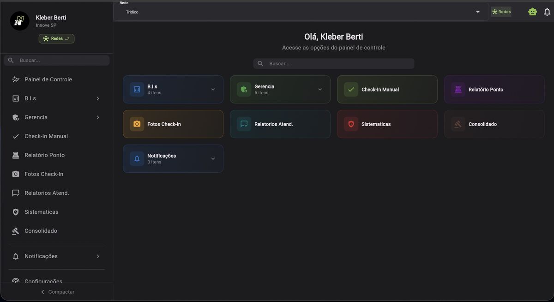Viewport: 554px width, 302px height.
Task: Click the Redes switch button under Kleber Berti
Action: (x=56, y=38)
